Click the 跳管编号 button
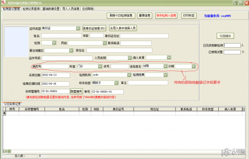Image resolution: width=249 pixels, height=159 pixels. 76,91
